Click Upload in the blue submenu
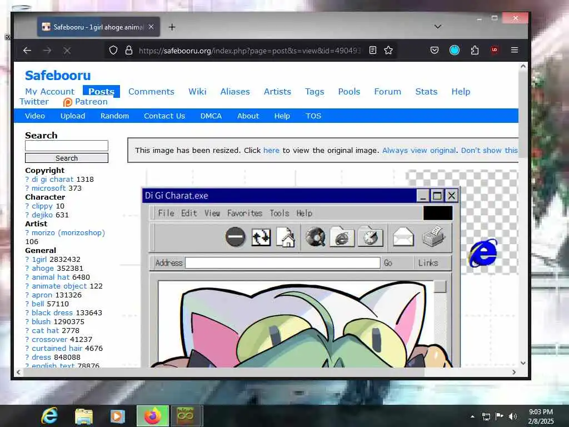 (73, 116)
